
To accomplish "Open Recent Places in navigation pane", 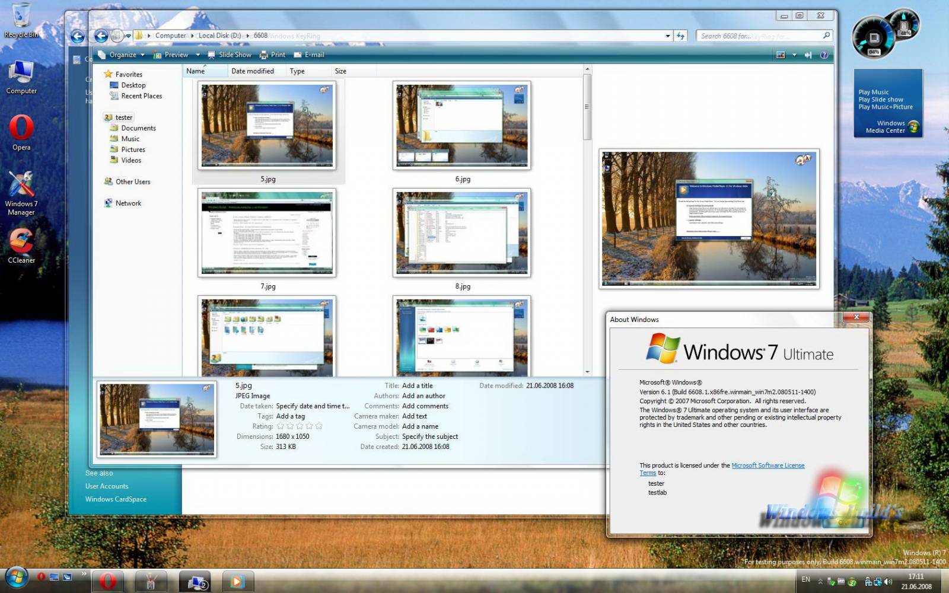I will [x=136, y=96].
